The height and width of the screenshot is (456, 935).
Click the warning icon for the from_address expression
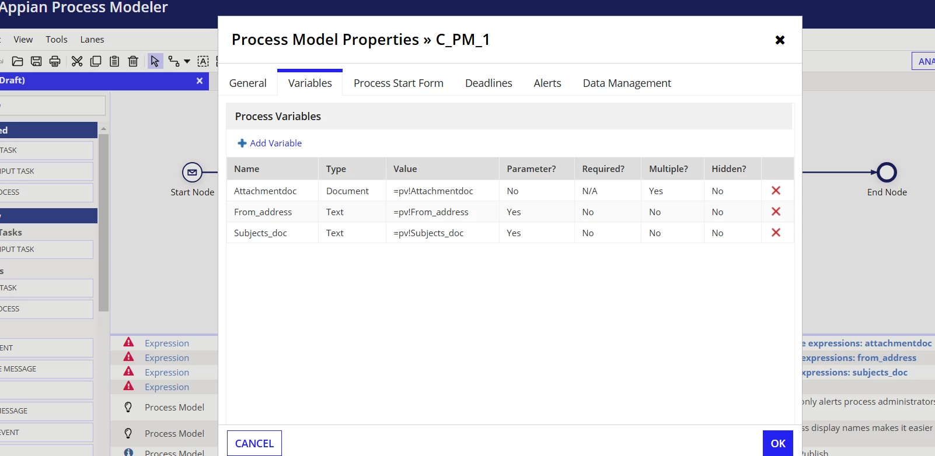[128, 357]
